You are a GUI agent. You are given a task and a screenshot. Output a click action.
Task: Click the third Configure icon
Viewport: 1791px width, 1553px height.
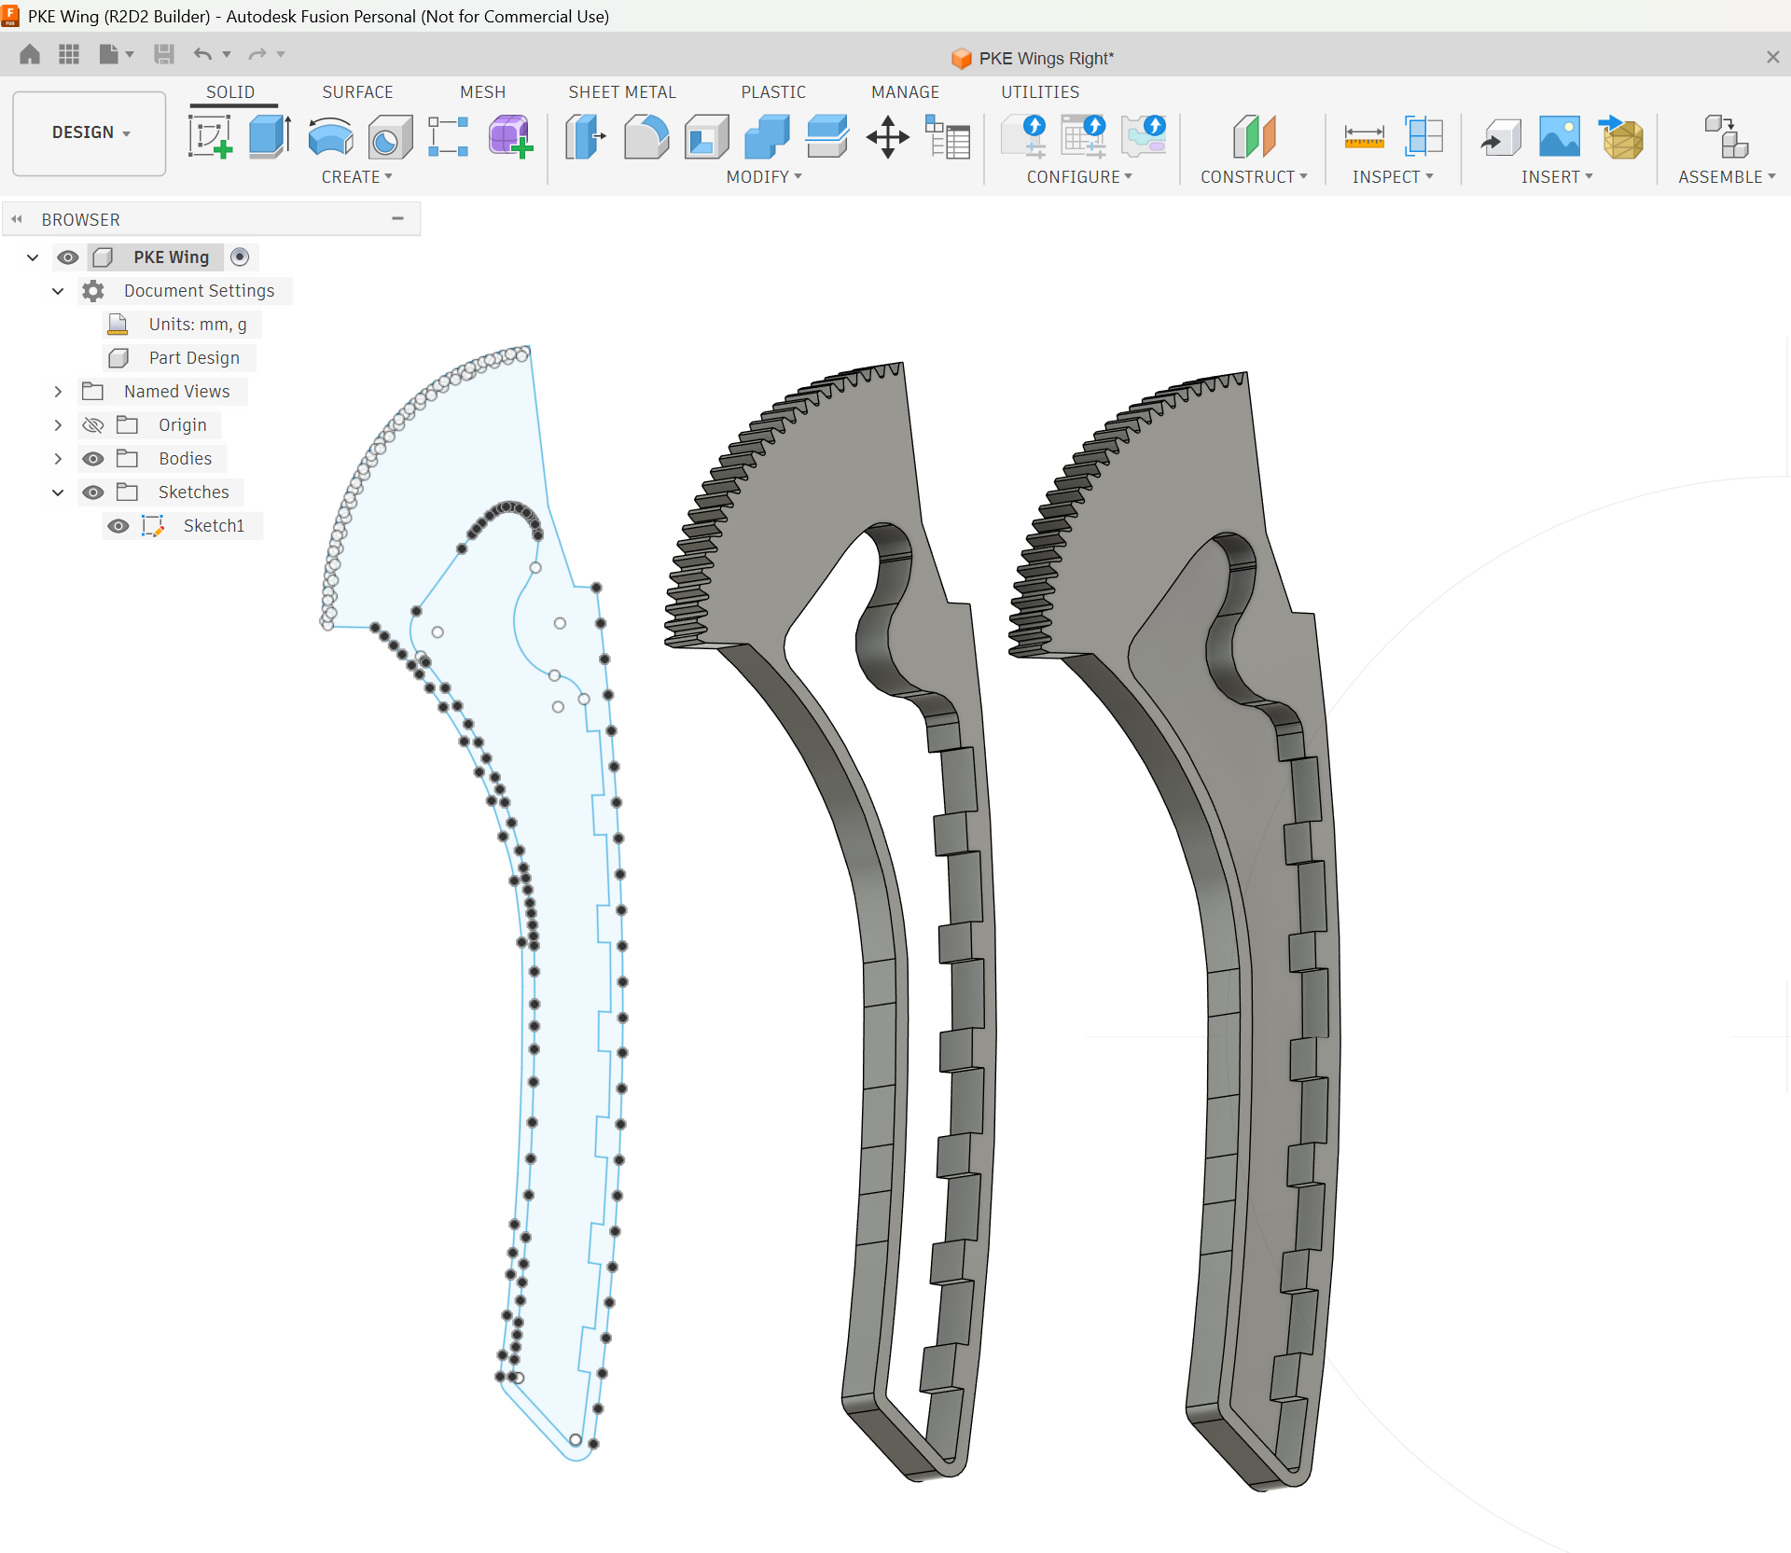pyautogui.click(x=1144, y=137)
